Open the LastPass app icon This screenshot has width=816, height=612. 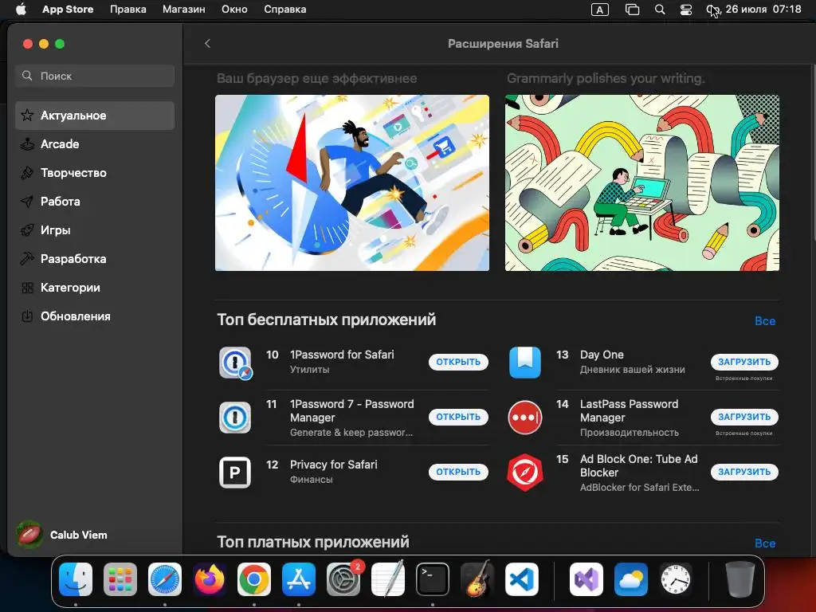coord(525,418)
